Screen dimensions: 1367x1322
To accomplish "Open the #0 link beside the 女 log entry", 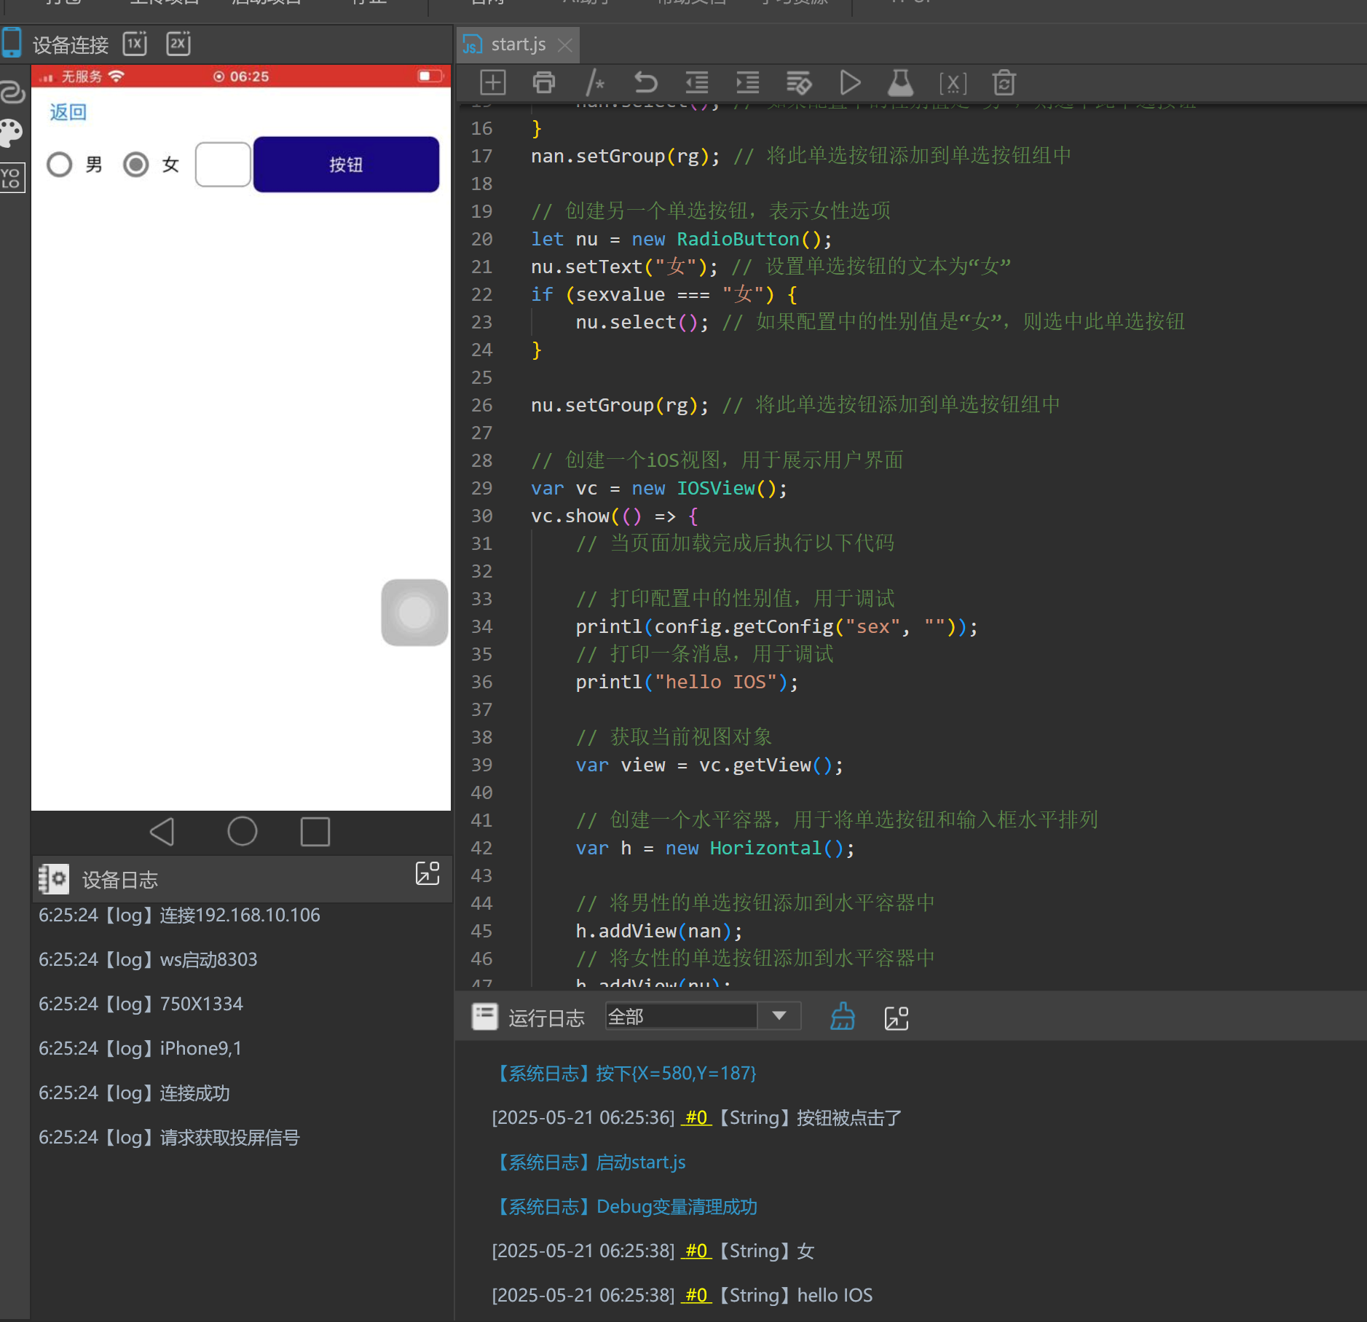I will [696, 1251].
